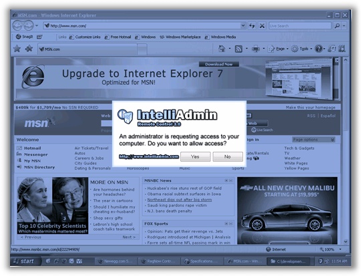
Task: Click the New Tab button
Action: point(142,49)
